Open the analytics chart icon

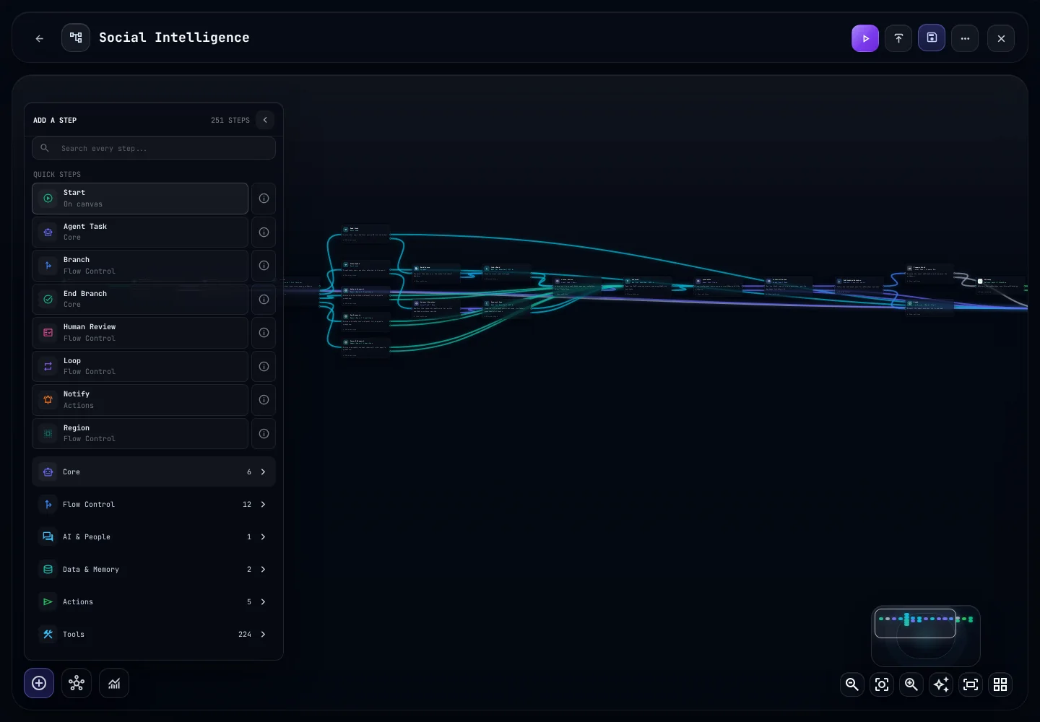[114, 683]
